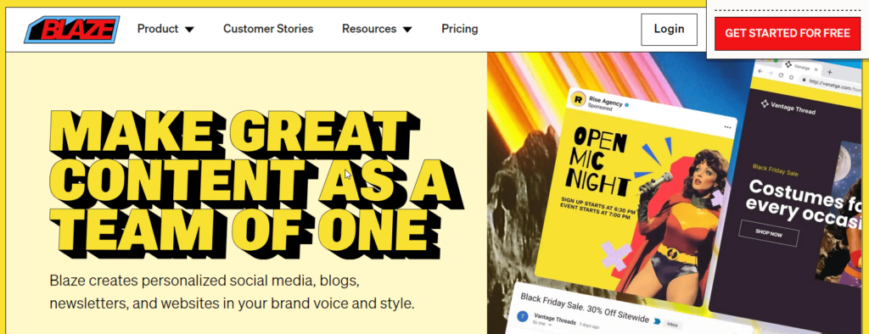The image size is (869, 334).
Task: Click the Rise Agency avatar icon
Action: pyautogui.click(x=578, y=99)
